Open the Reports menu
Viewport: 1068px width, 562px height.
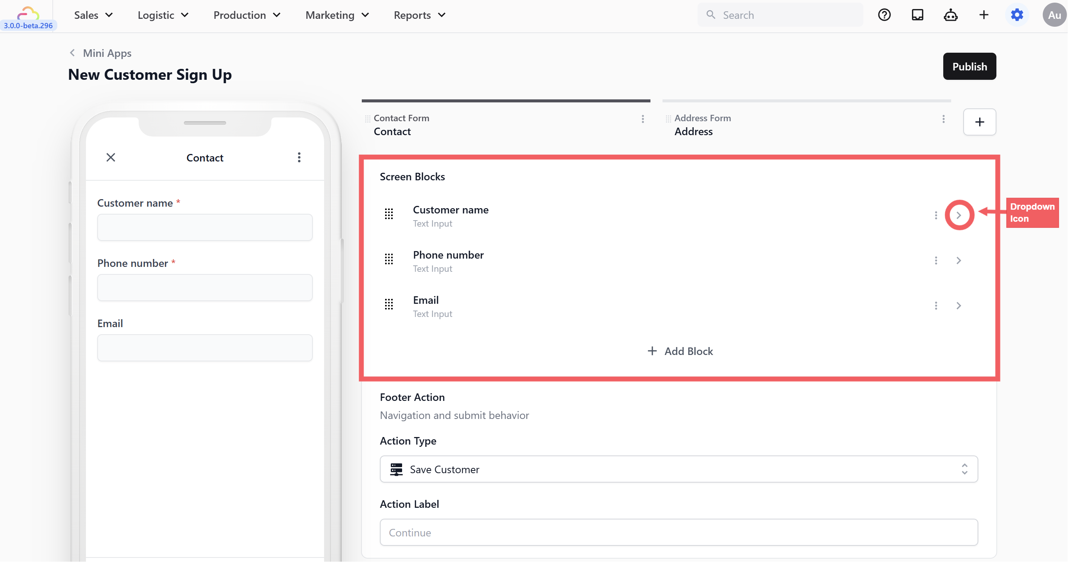pyautogui.click(x=419, y=15)
